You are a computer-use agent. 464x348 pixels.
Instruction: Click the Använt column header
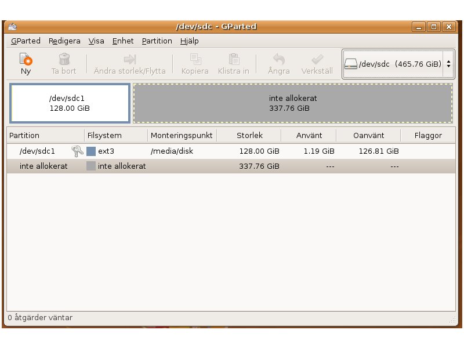(309, 136)
